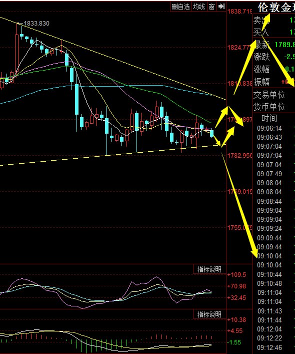
Task: Select the 1833.830 high price marker
Action: 36,23
